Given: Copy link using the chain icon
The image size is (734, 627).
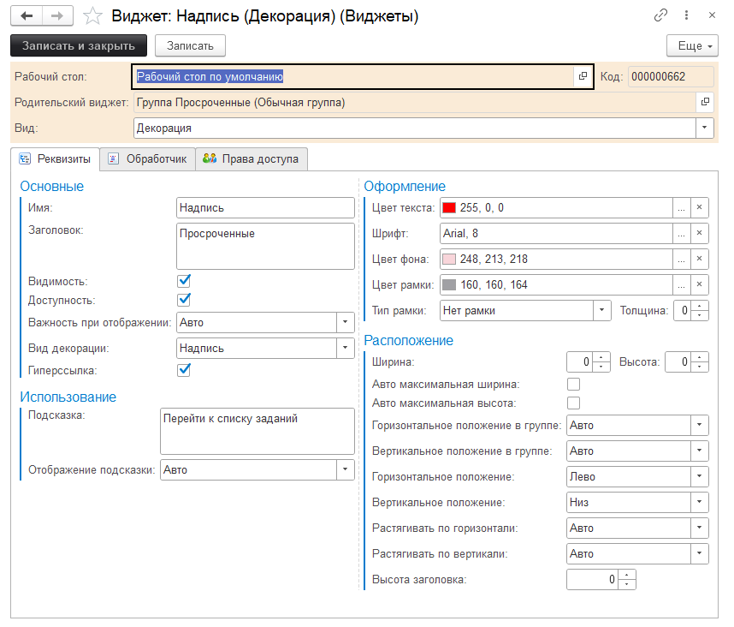Looking at the screenshot, I should point(660,15).
